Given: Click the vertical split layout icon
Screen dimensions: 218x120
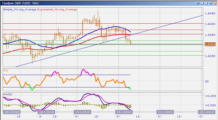Looking at the screenshot, I should pyautogui.click(x=202, y=3).
